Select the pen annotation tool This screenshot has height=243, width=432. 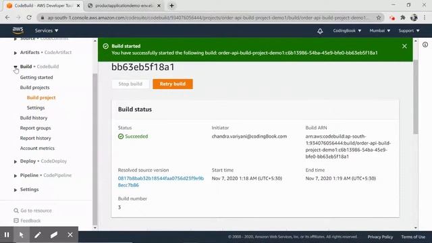tap(38, 235)
